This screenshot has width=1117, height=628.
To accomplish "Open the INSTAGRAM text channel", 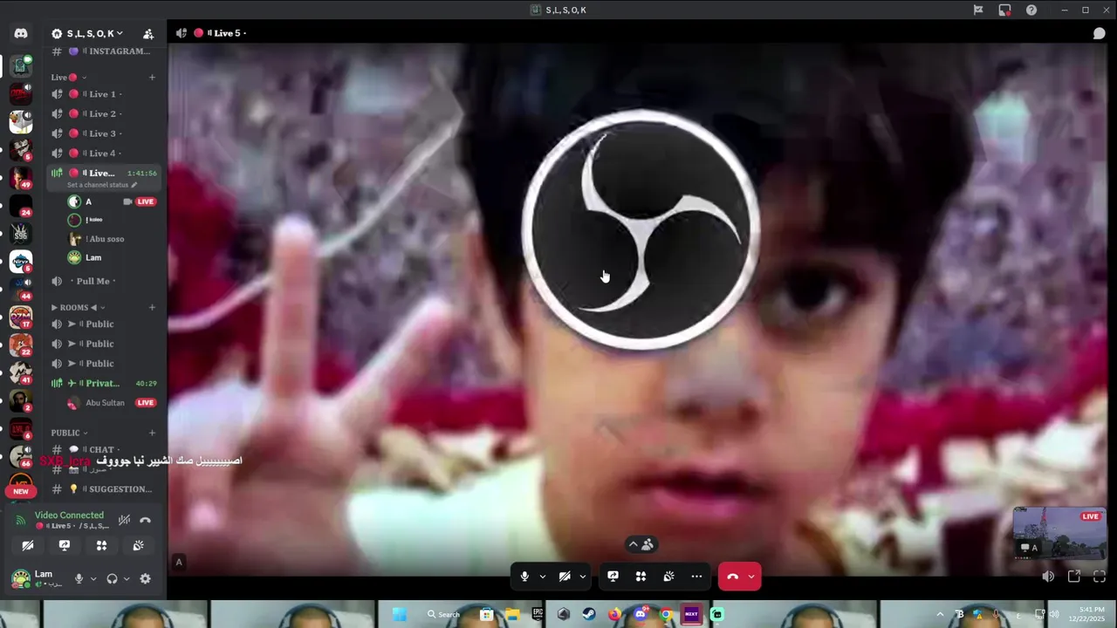I will 105,51.
